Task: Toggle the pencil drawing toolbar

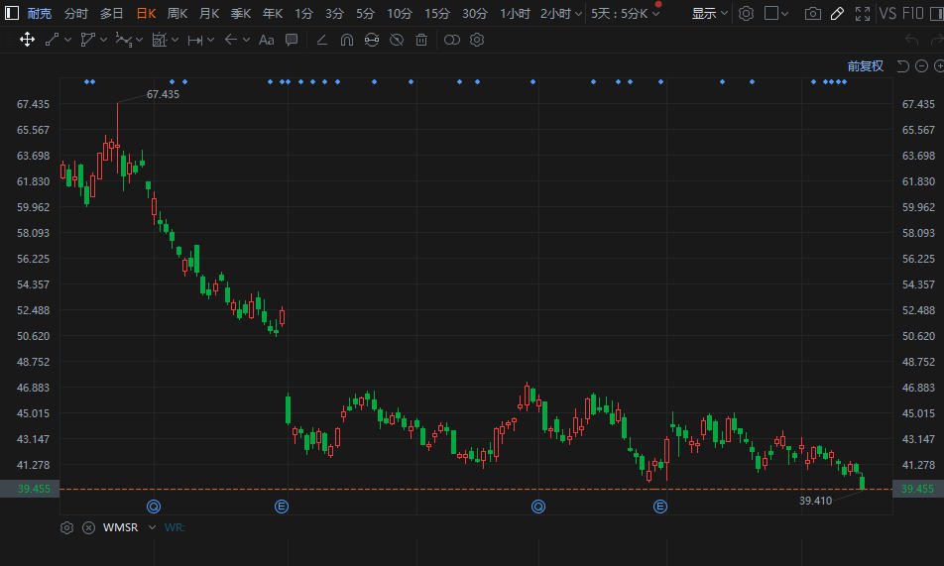Action: click(837, 13)
